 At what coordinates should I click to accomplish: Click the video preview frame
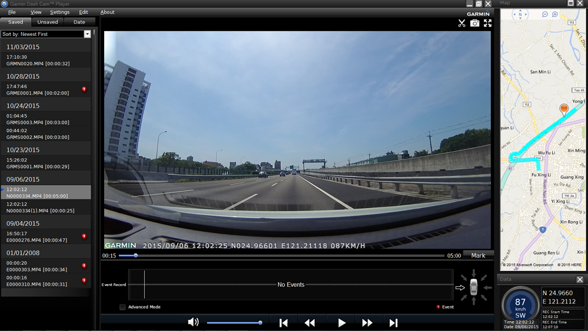click(x=298, y=140)
